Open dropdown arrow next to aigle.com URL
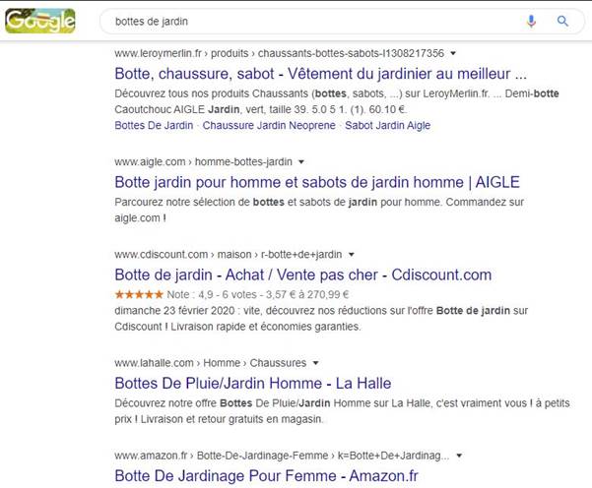This screenshot has width=592, height=488. [x=300, y=162]
